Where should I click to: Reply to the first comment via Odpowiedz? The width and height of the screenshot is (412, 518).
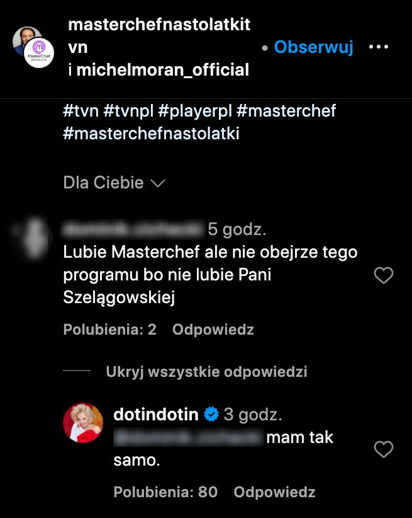(x=213, y=330)
